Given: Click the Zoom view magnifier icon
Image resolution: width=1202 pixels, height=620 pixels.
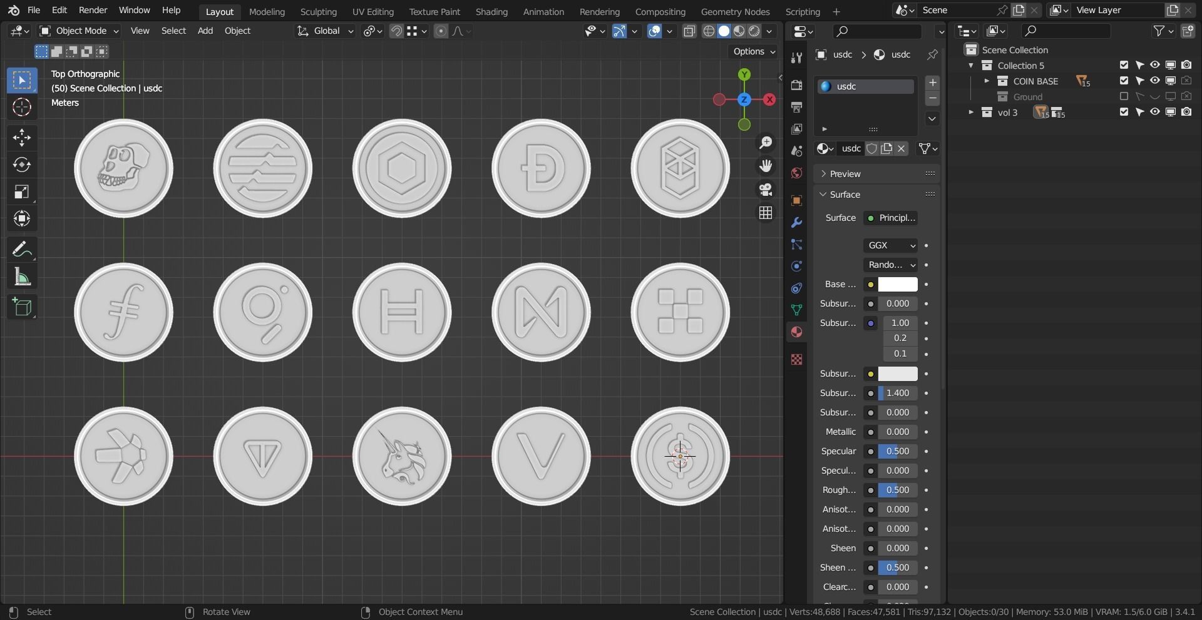Looking at the screenshot, I should click(x=765, y=143).
